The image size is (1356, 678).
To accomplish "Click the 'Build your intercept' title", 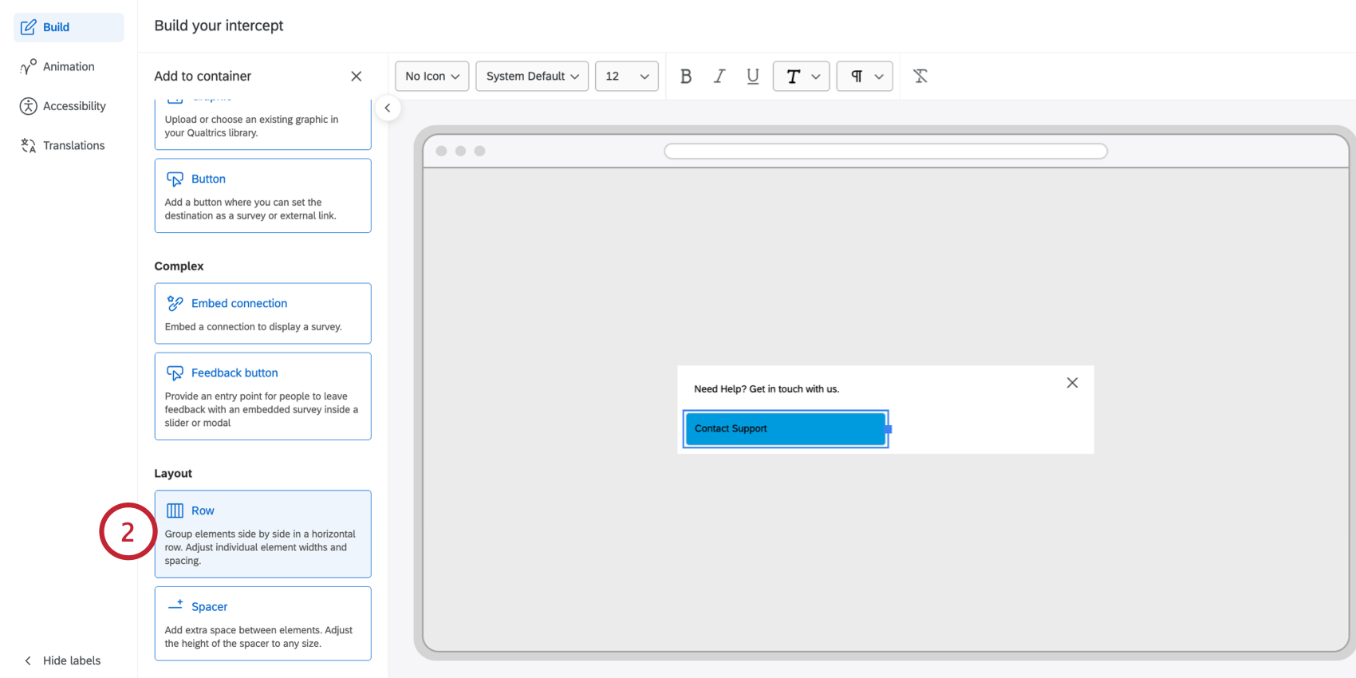I will coord(219,26).
